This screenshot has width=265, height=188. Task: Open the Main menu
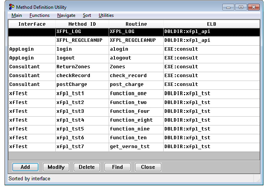[x=17, y=15]
